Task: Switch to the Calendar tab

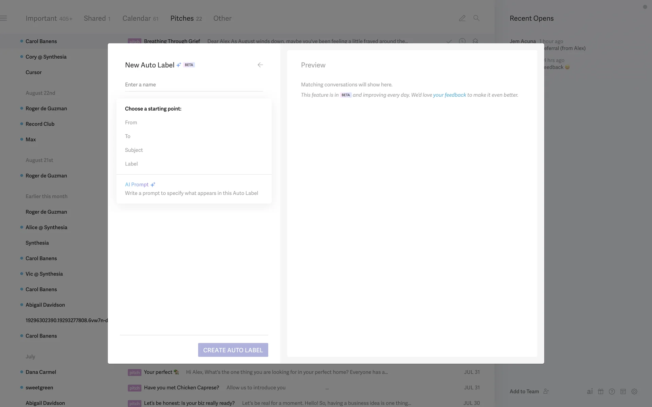Action: coord(137,18)
